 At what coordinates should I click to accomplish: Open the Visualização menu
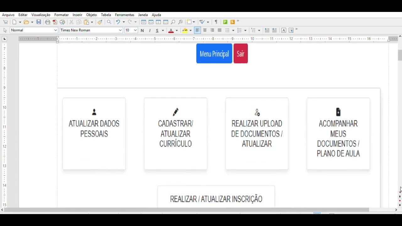coord(41,15)
